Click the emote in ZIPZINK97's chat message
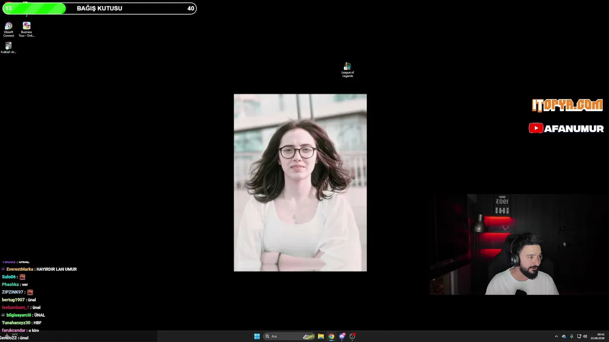Viewport: 609px width, 342px height. (30, 292)
